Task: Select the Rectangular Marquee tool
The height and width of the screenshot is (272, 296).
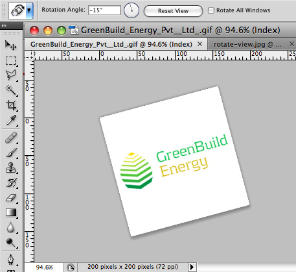Action: click(11, 60)
